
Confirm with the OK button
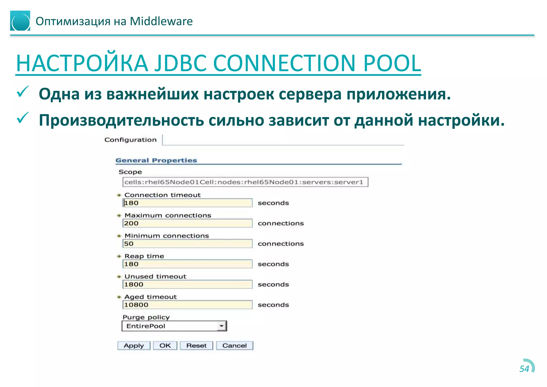165,346
